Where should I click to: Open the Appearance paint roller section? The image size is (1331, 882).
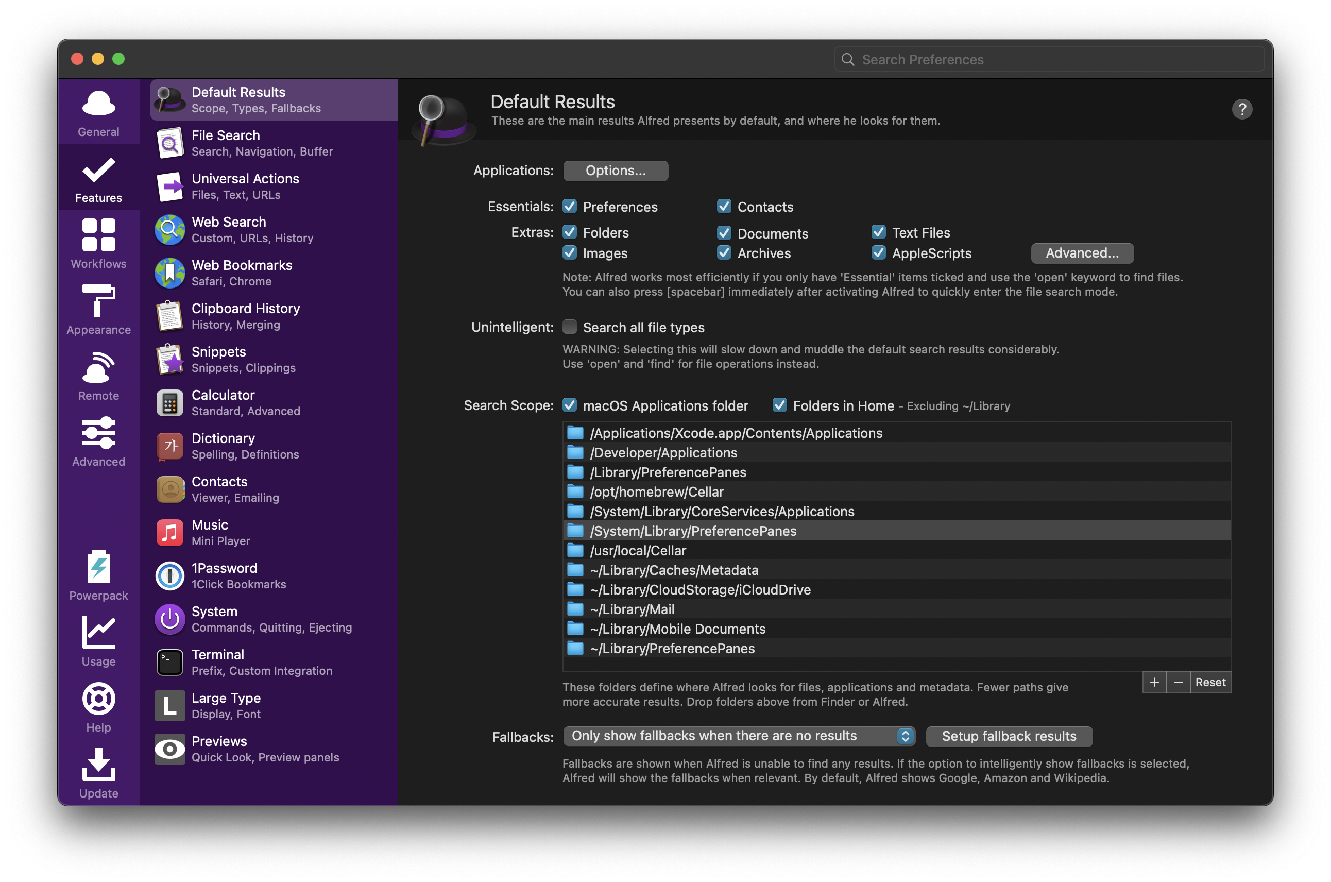[x=98, y=310]
